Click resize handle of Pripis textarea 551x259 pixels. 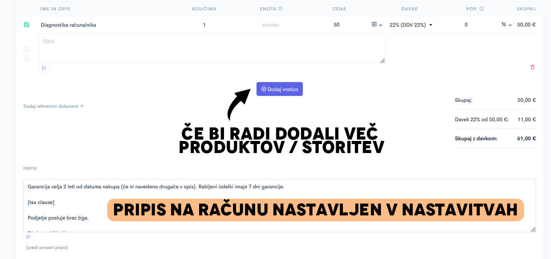click(533, 229)
